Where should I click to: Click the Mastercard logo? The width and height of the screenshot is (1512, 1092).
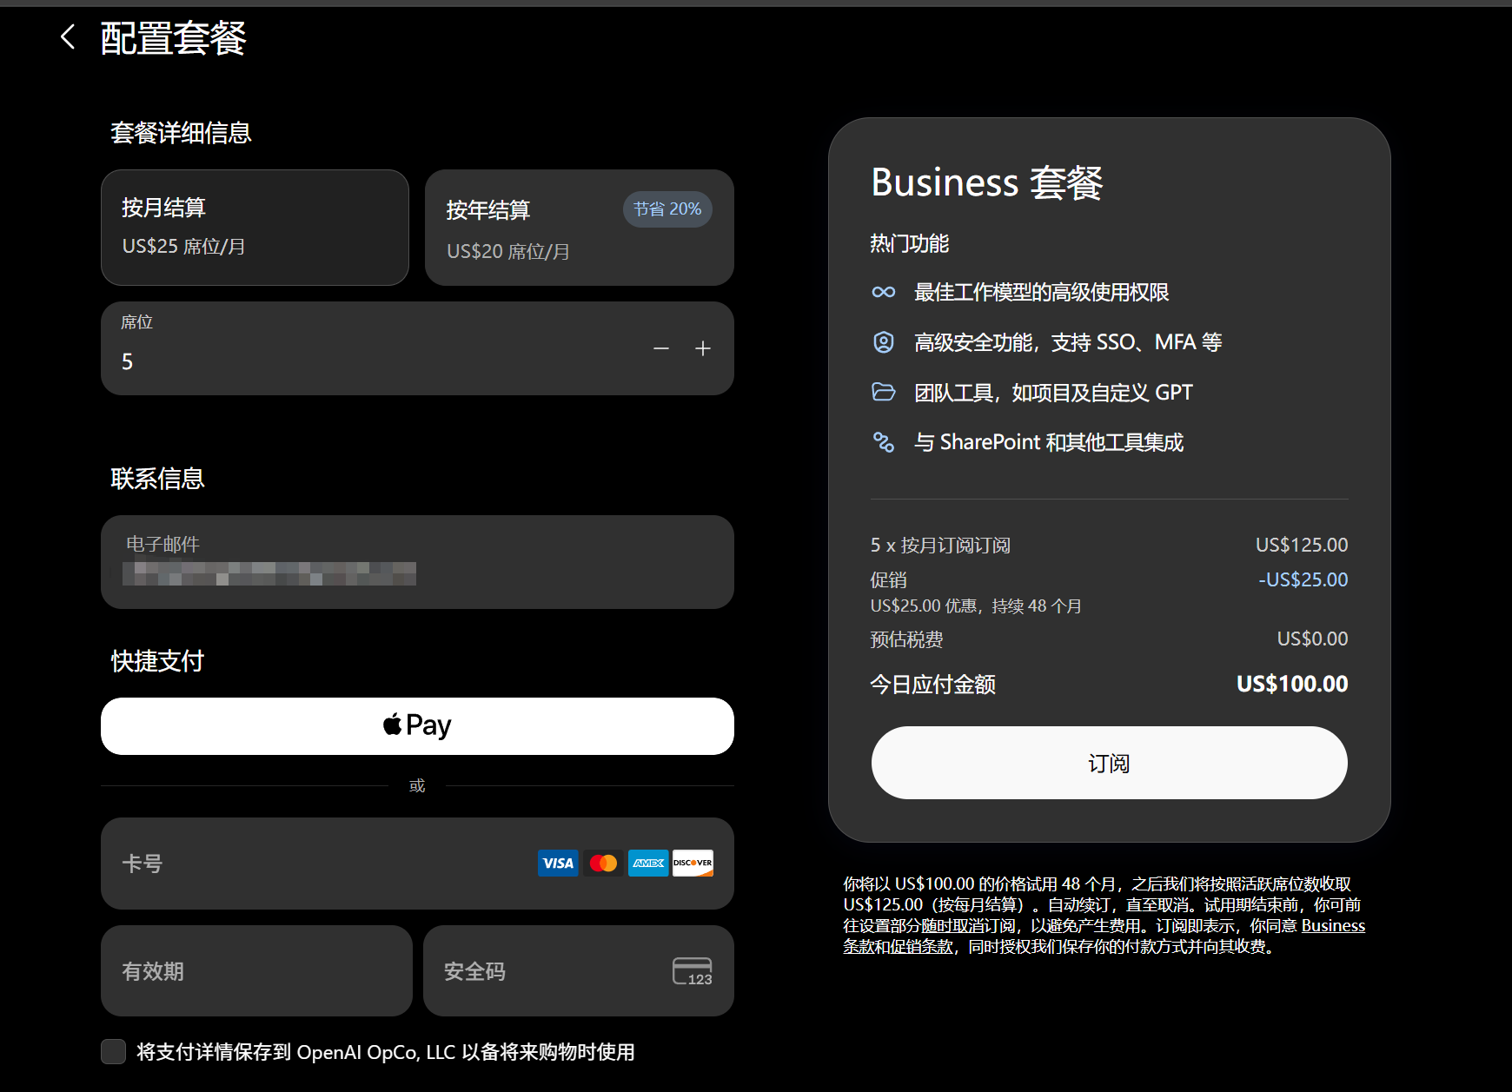(603, 864)
